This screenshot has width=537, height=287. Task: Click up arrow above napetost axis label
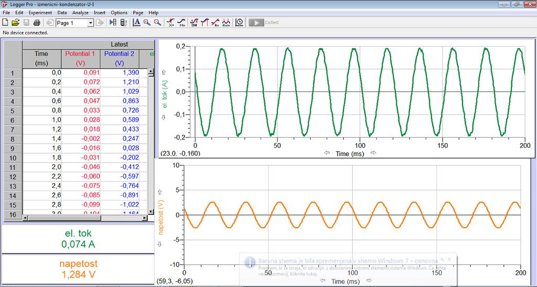[159, 192]
